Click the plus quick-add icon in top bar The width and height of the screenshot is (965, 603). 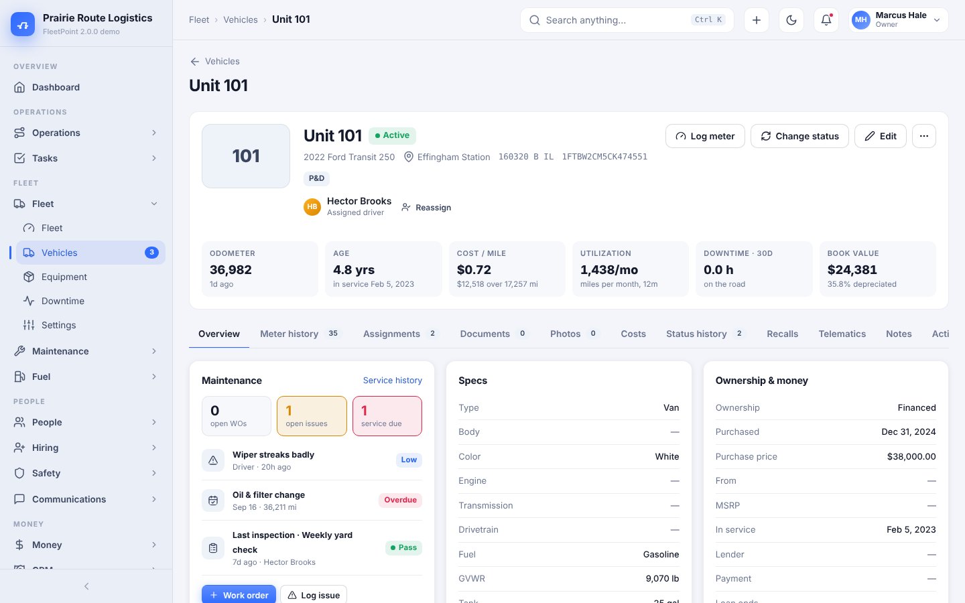[x=757, y=20]
